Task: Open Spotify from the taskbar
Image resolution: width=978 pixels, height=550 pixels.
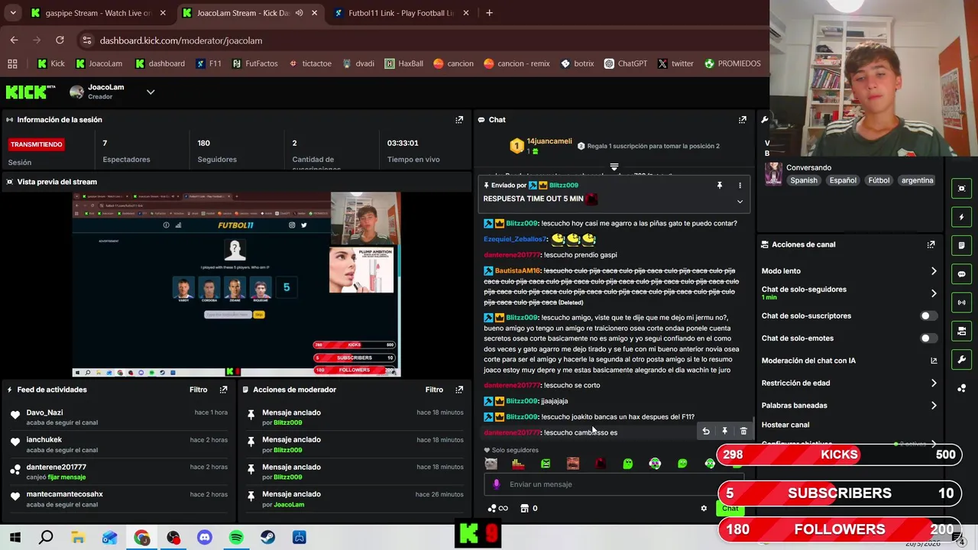Action: (x=236, y=538)
